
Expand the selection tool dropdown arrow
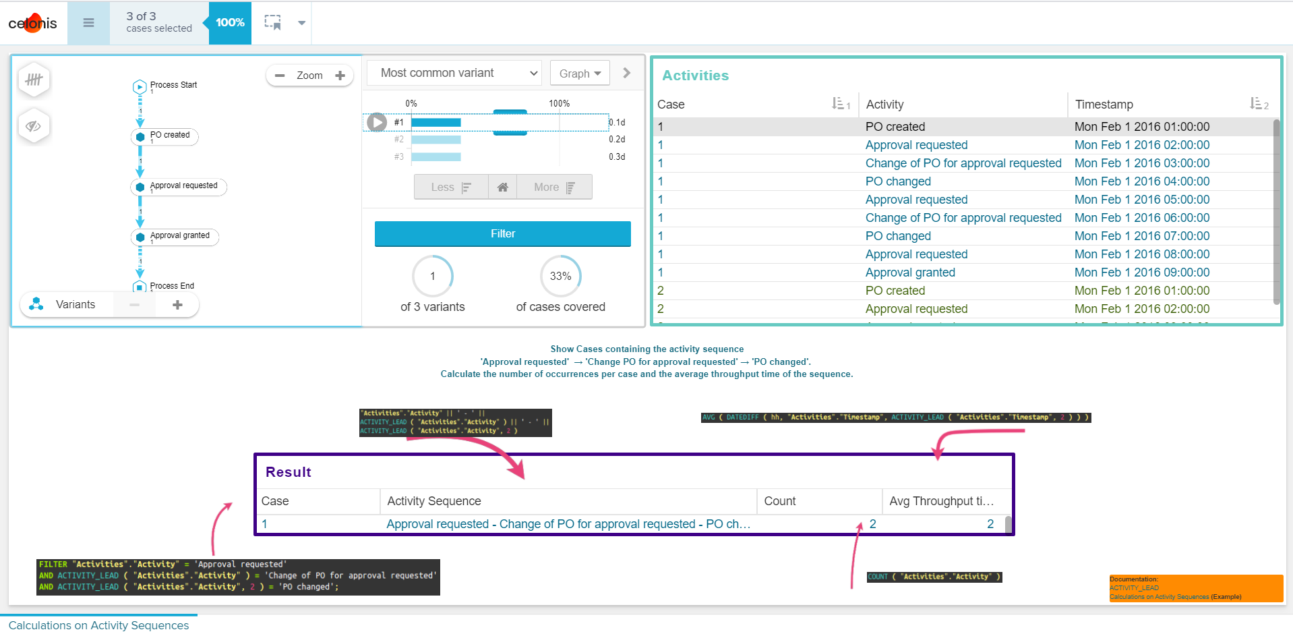click(301, 23)
